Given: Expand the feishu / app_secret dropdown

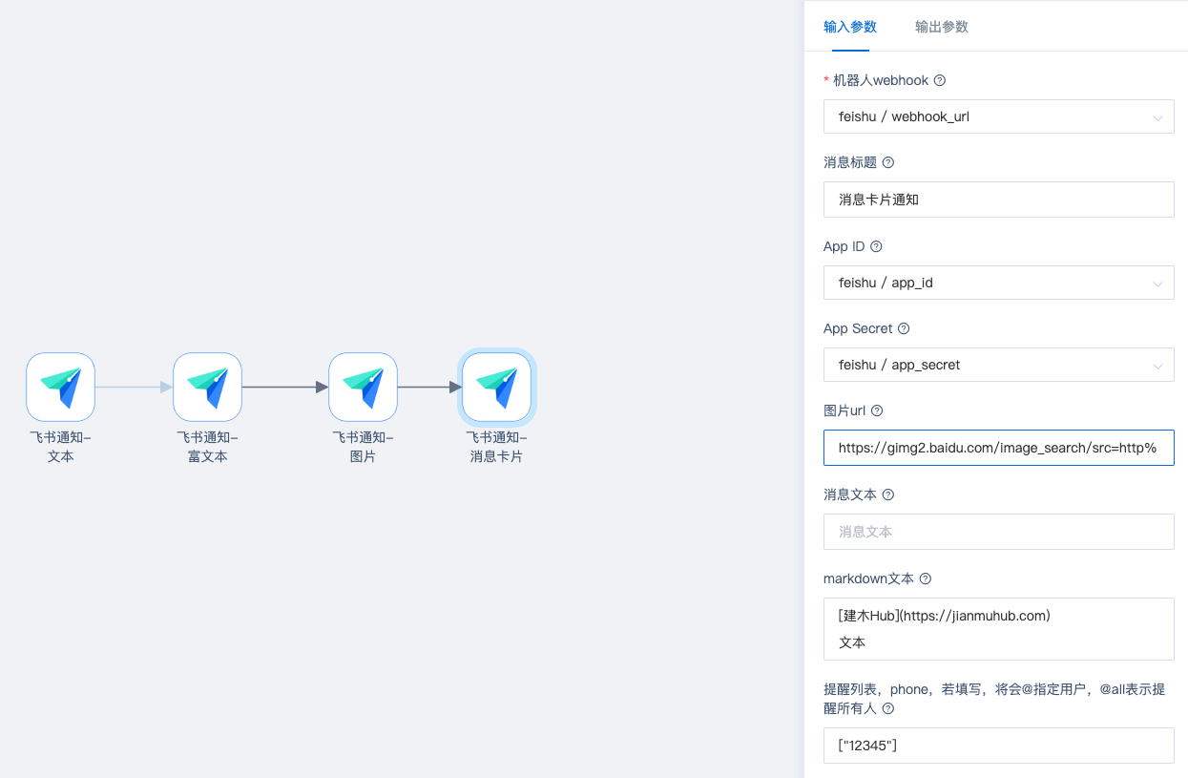Looking at the screenshot, I should [999, 366].
